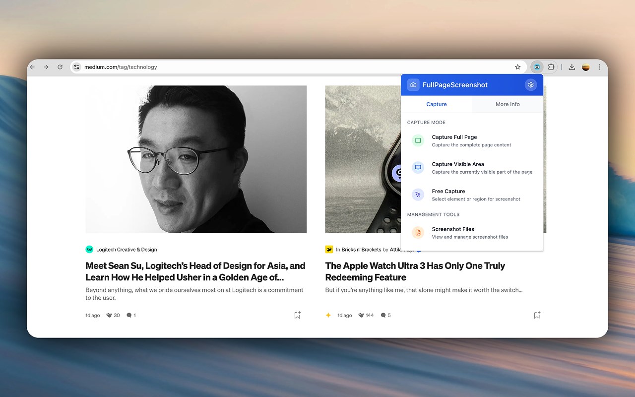Switch to the More Info tab

(x=508, y=104)
